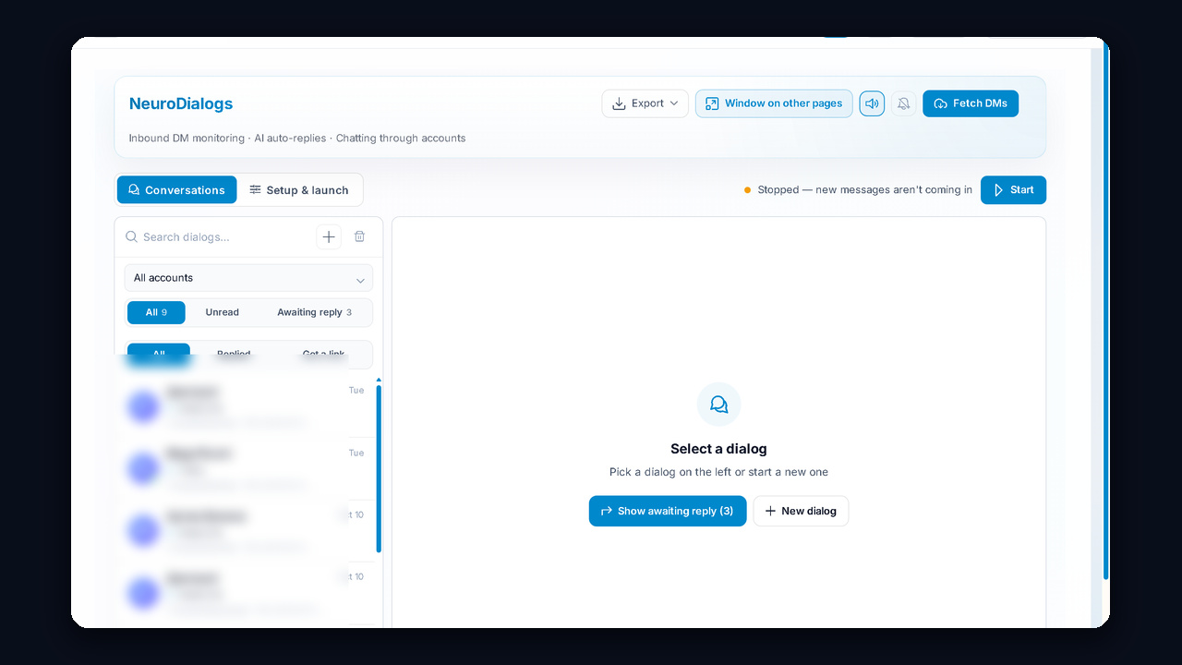Click the plus icon beside search
The image size is (1182, 665).
pyautogui.click(x=329, y=237)
